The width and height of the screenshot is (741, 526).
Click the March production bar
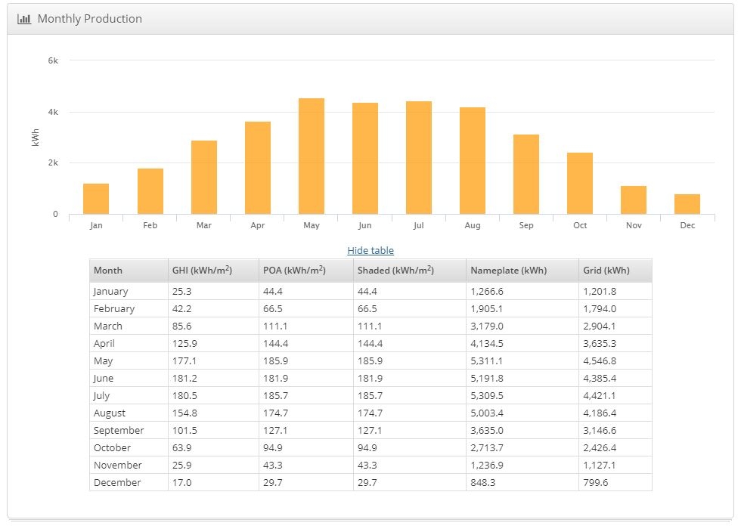[204, 178]
